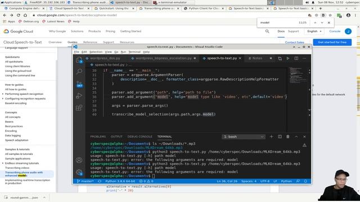The image size is (360, 202).
Task: Open the Extensions view in VS Code
Action: coord(79,108)
